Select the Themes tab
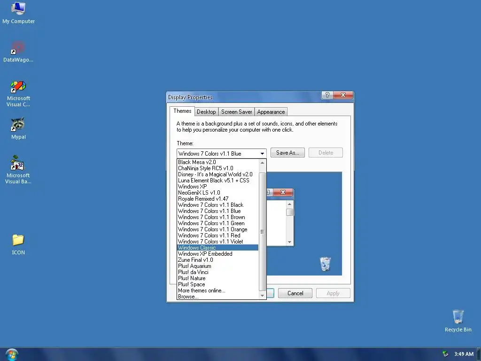Image resolution: width=481 pixels, height=361 pixels. (182, 111)
